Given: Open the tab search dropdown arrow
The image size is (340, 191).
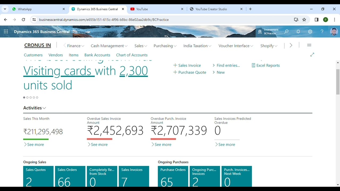Looking at the screenshot, I should point(5,9).
